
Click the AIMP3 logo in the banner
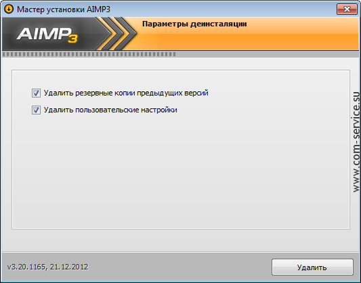click(47, 35)
